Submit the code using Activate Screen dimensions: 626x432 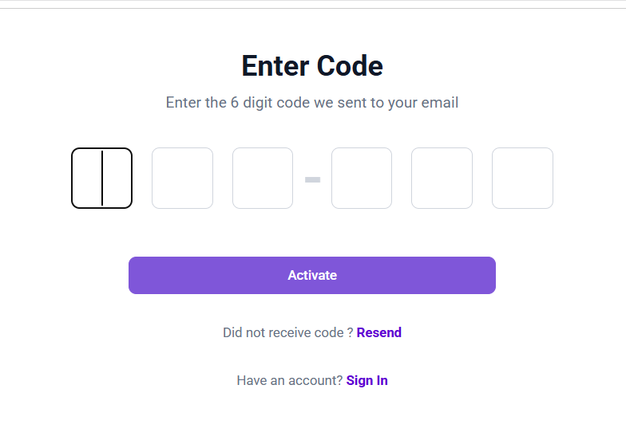coord(312,275)
